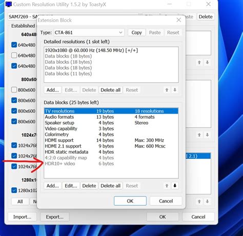243x236 pixels.
Task: Click Edit... under Data blocks
Action: (71, 186)
